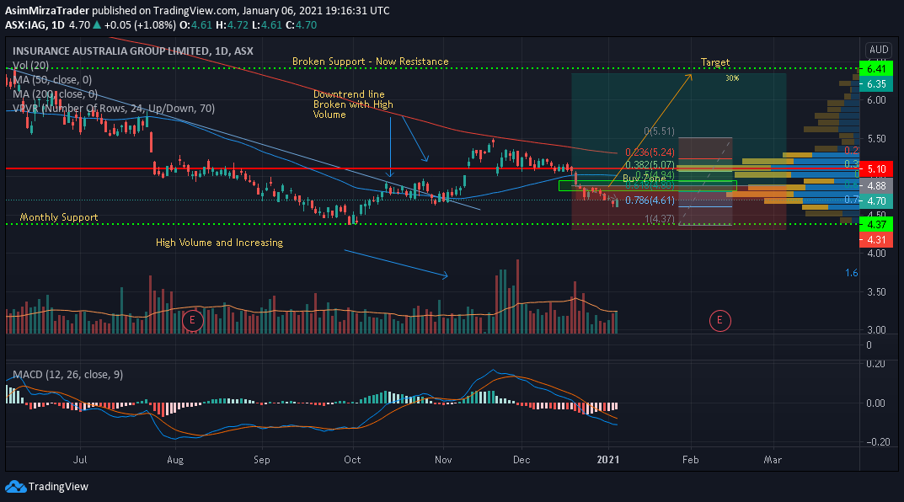Click the 'Oct' time axis label
The image size is (904, 502).
352,459
